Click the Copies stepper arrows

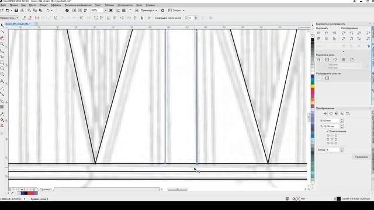pos(342,150)
